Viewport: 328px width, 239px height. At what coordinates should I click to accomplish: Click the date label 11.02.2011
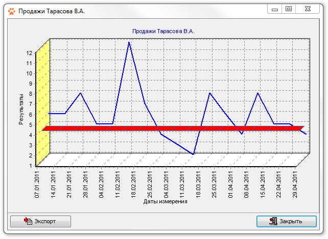(118, 184)
